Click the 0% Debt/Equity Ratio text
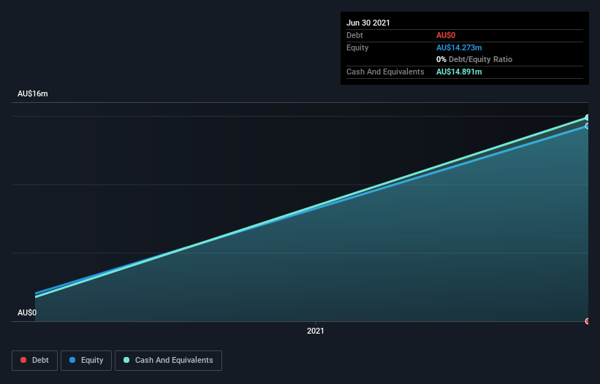 coord(474,59)
